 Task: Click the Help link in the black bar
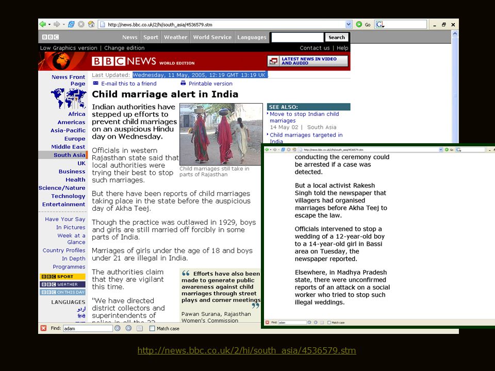(x=342, y=48)
